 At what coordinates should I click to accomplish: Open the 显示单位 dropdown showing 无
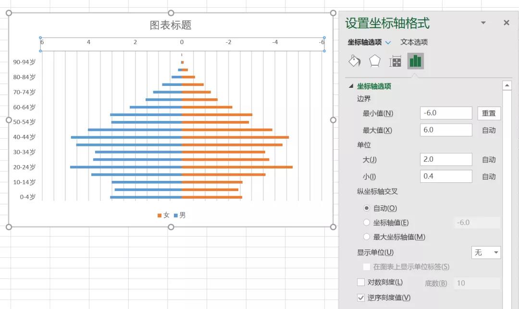click(x=486, y=252)
